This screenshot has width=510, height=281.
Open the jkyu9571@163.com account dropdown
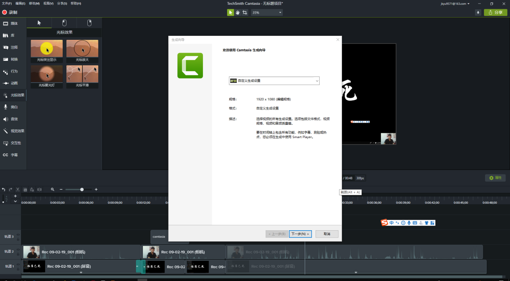coord(454,4)
